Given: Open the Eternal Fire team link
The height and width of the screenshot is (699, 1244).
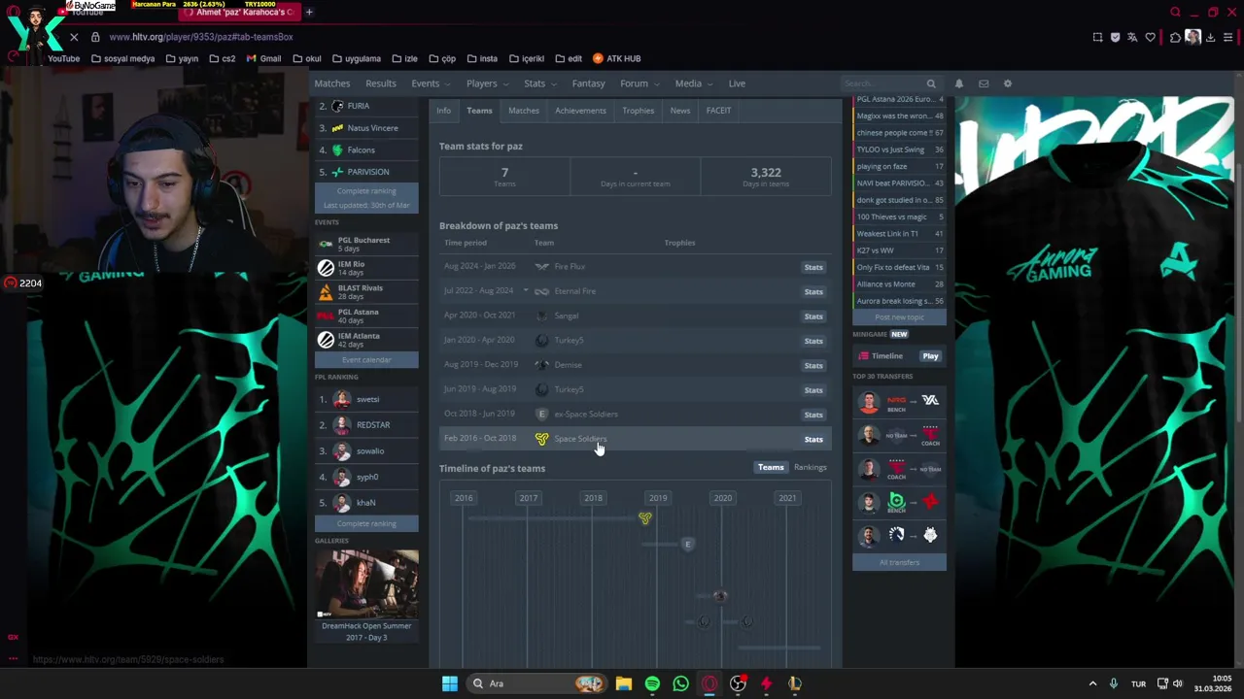Looking at the screenshot, I should pos(574,291).
